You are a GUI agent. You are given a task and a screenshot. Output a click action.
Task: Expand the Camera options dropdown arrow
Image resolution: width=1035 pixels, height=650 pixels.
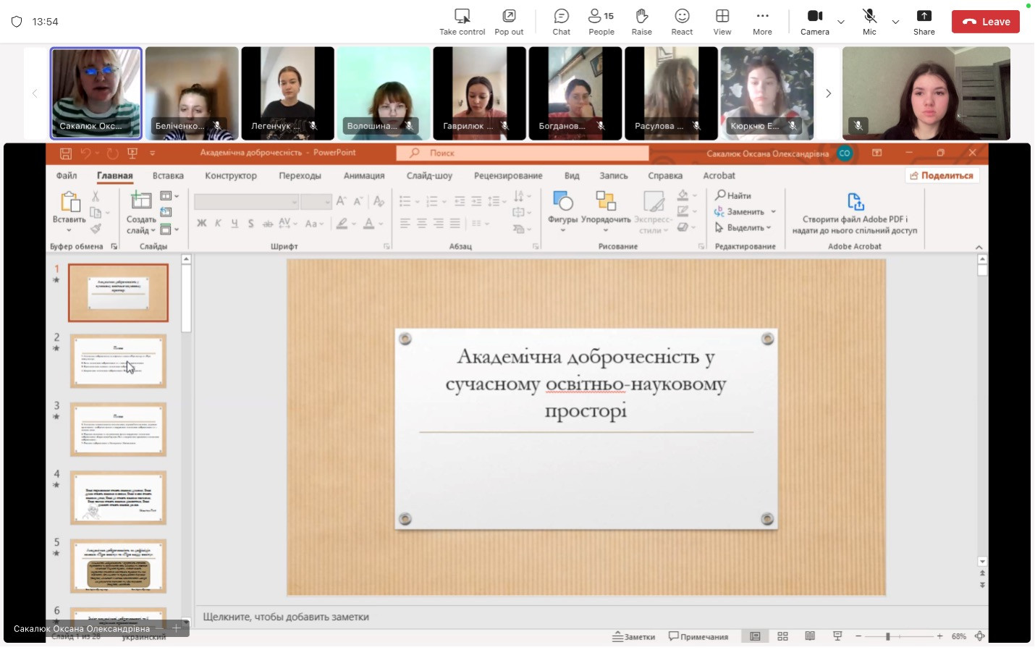841,22
